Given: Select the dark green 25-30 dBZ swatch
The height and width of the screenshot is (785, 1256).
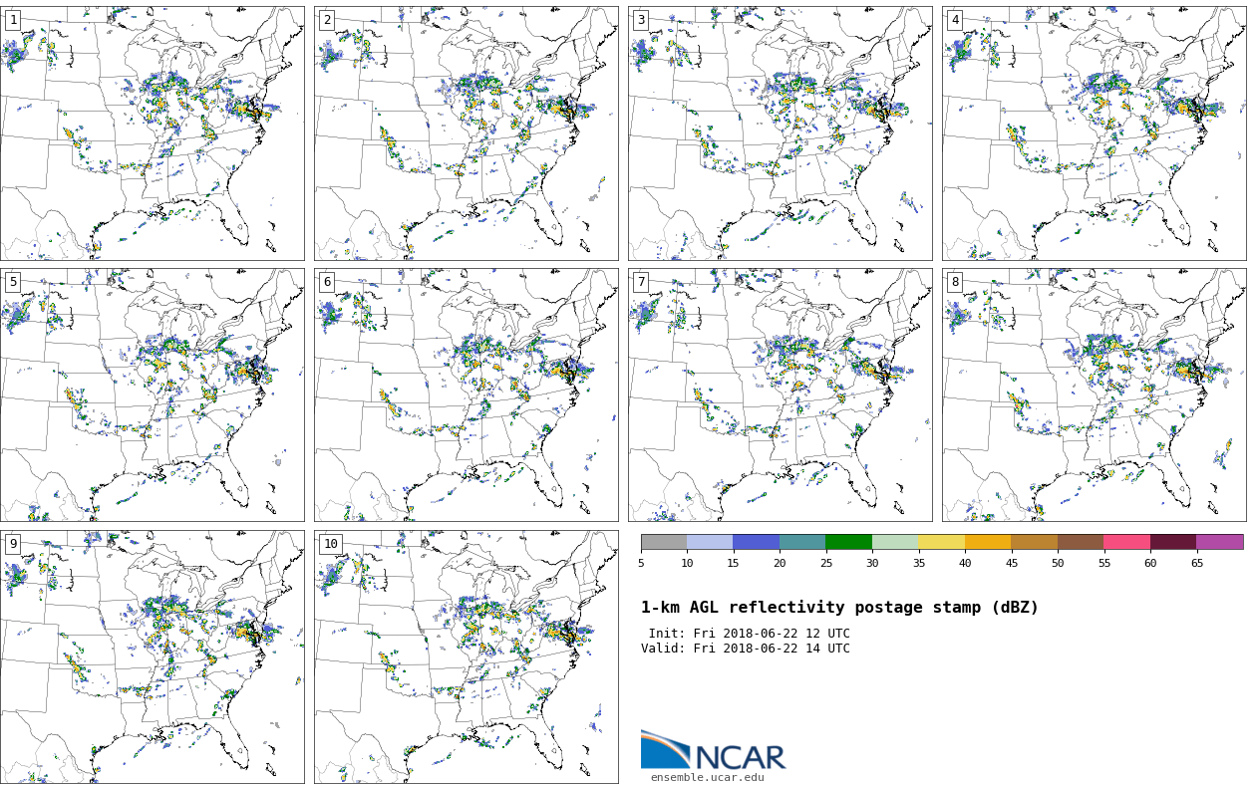Looking at the screenshot, I should pos(848,542).
